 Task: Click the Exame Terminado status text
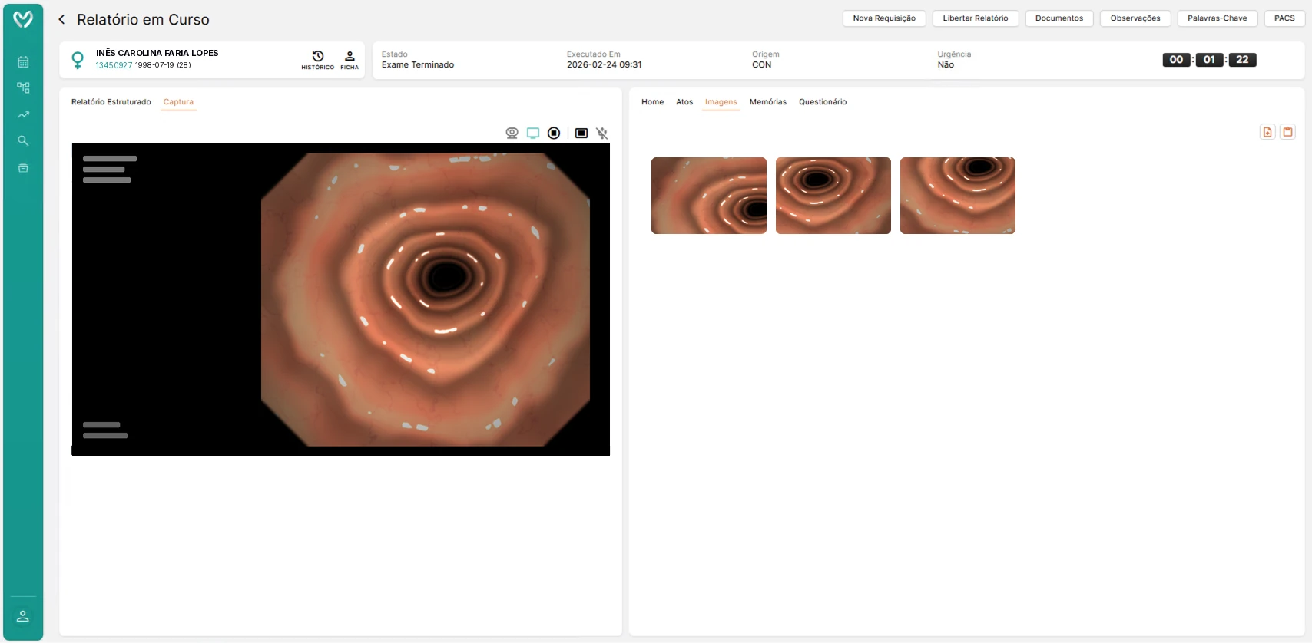(418, 65)
